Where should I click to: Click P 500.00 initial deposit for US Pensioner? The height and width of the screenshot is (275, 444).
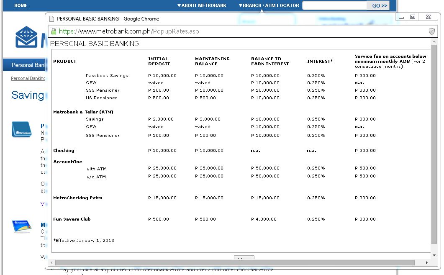tap(159, 98)
